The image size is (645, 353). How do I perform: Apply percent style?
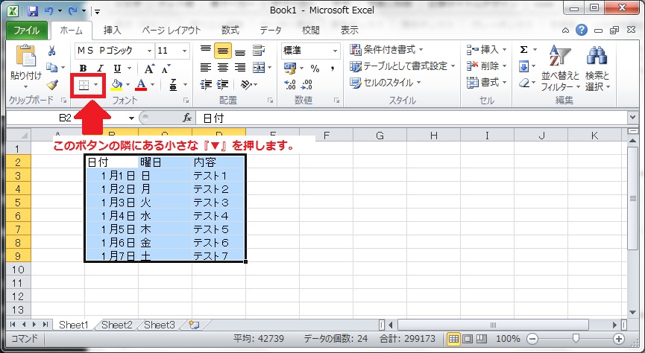pyautogui.click(x=315, y=69)
